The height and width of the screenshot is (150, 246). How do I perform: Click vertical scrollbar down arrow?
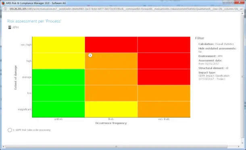[x=242, y=143]
